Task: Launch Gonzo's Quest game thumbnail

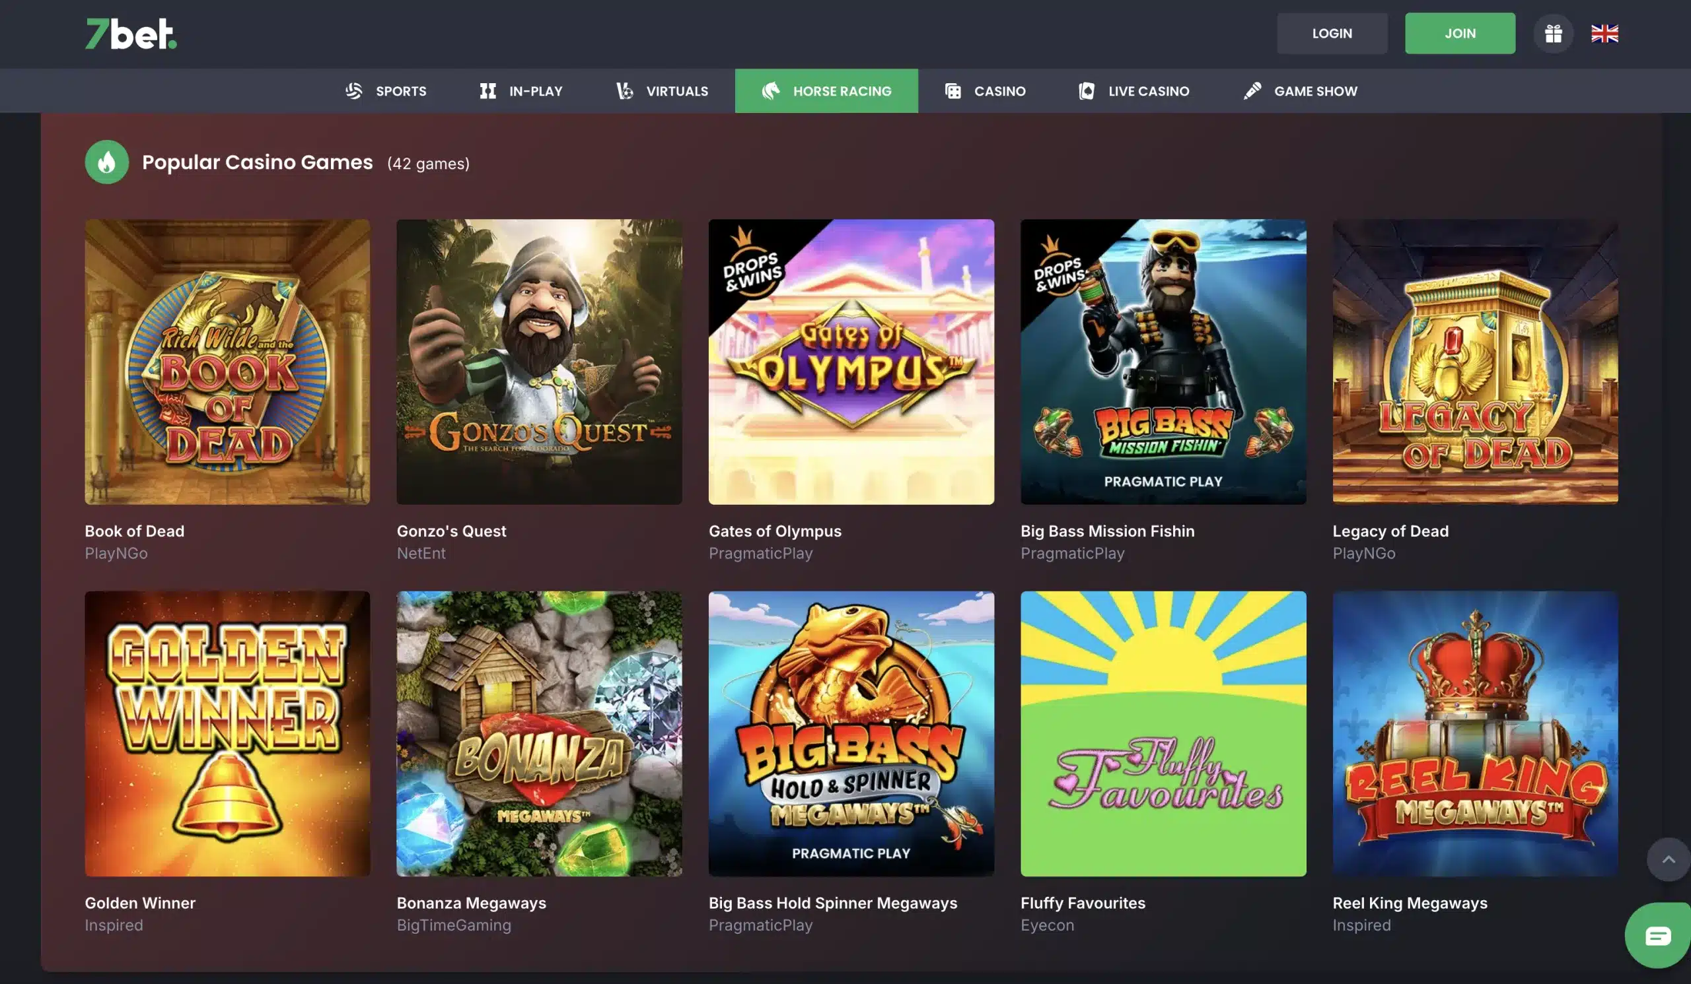Action: point(540,362)
